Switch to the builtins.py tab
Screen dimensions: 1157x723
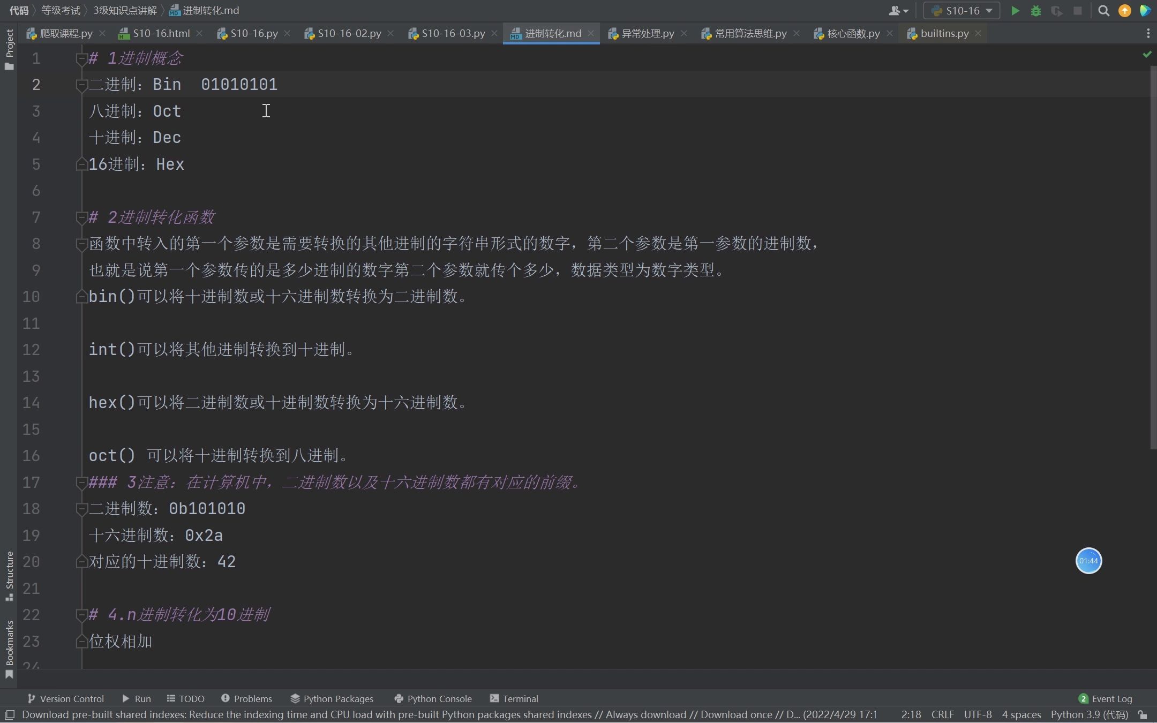(x=944, y=33)
